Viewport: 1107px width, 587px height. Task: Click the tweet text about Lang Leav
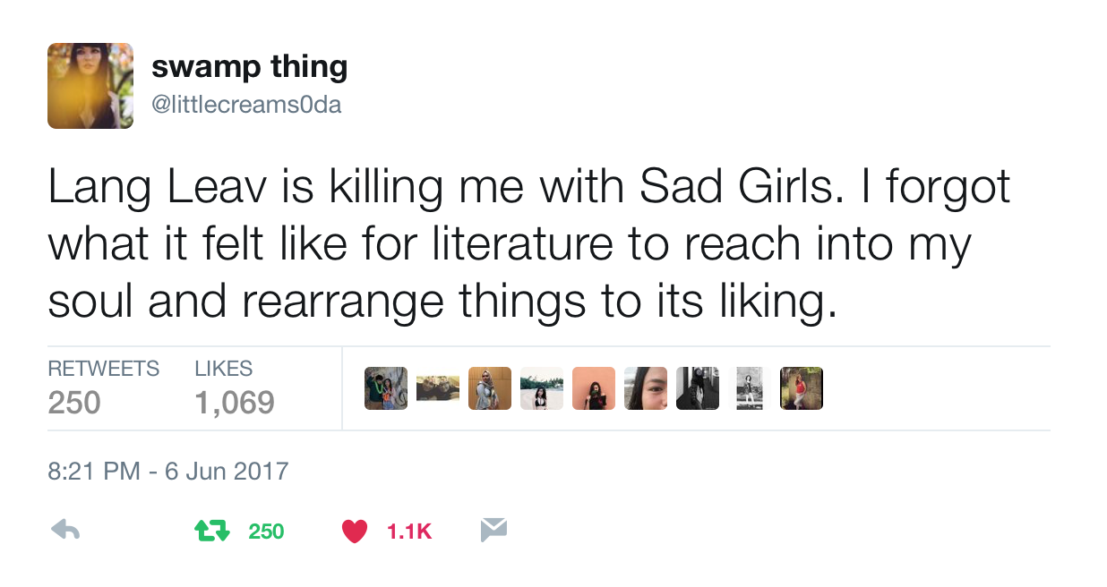pos(528,244)
